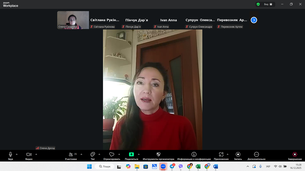Show next participants with the blue arrow

tap(254, 20)
